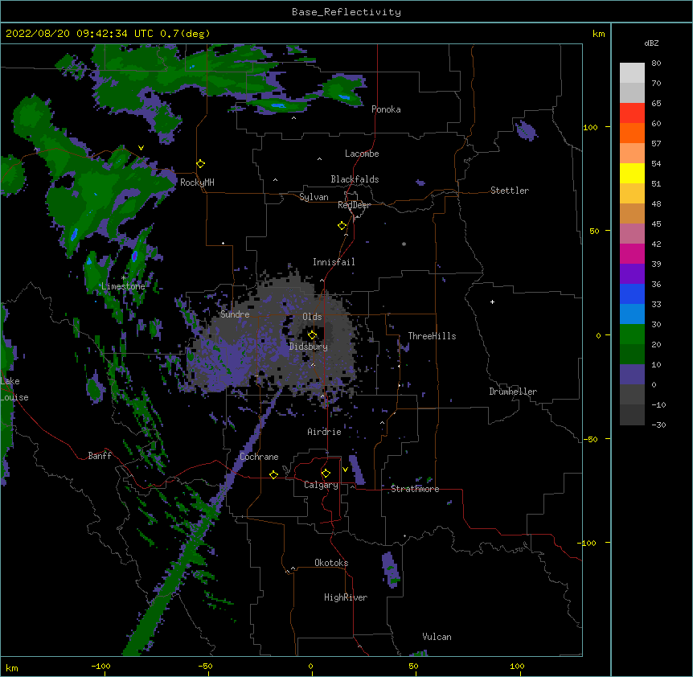Click the Okotoks label
This screenshot has height=677, width=693.
(x=331, y=563)
